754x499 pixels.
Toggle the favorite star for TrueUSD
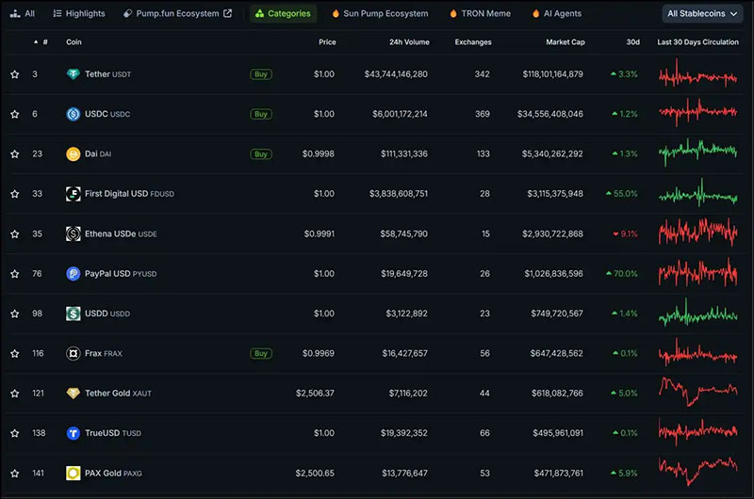pyautogui.click(x=15, y=433)
